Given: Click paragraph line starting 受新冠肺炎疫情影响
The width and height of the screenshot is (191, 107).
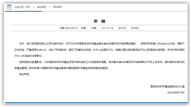Looking at the screenshot, I should pos(102,62).
